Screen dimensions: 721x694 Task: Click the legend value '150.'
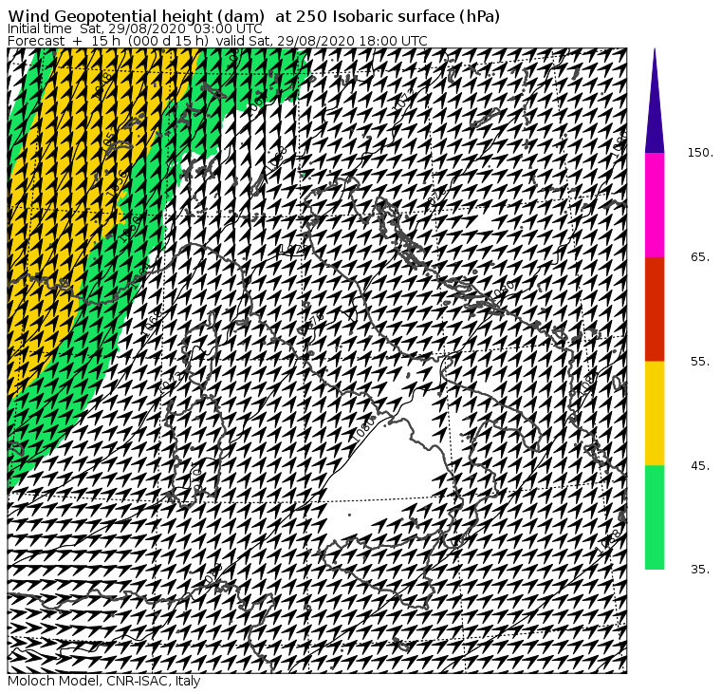701,153
